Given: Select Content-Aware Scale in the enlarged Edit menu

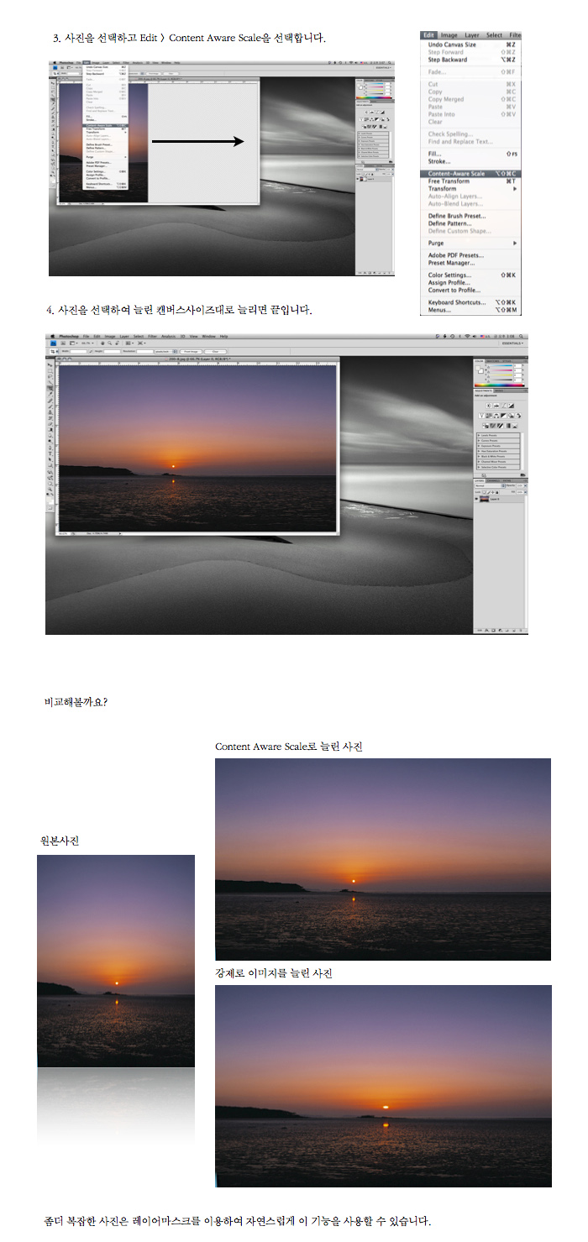Looking at the screenshot, I should coord(456,174).
